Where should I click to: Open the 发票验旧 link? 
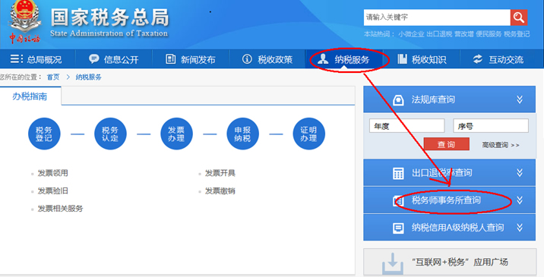click(x=52, y=190)
